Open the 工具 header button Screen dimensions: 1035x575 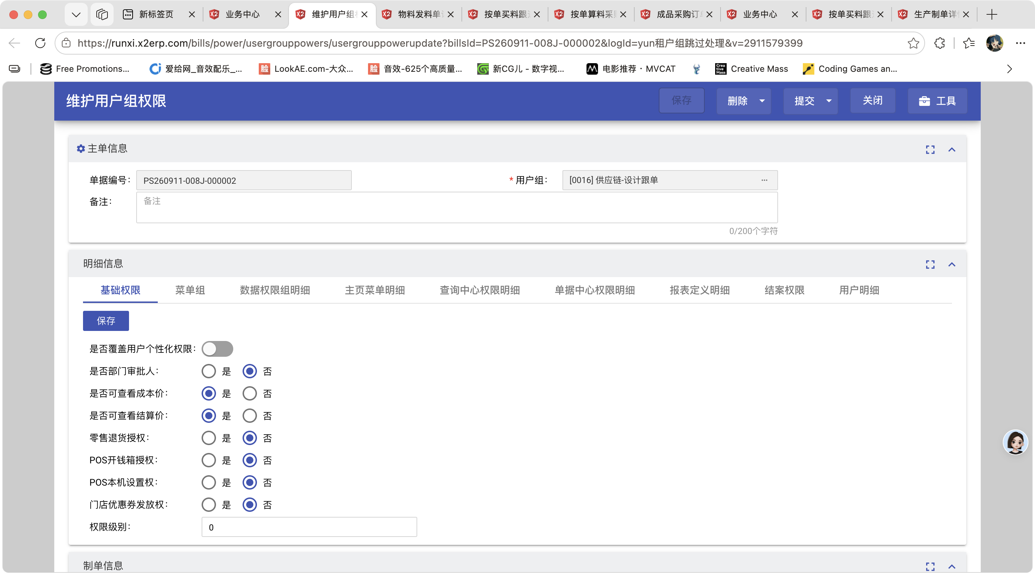(x=937, y=101)
